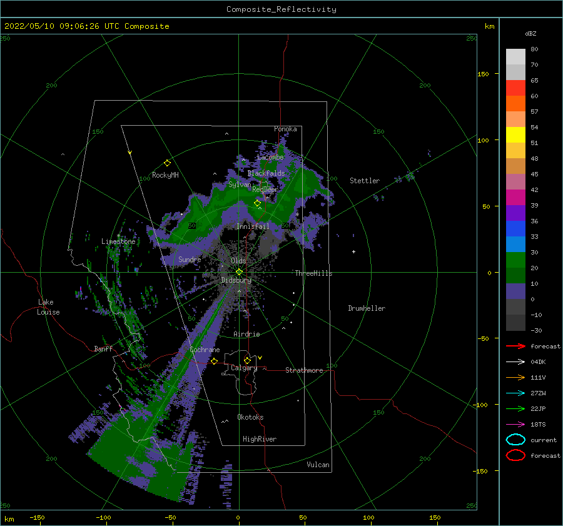This screenshot has height=526, width=563.
Task: Select the 65 dBZ red color swatch
Action: 515,88
